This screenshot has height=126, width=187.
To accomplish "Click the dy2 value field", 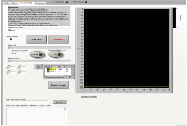I will [23, 73].
